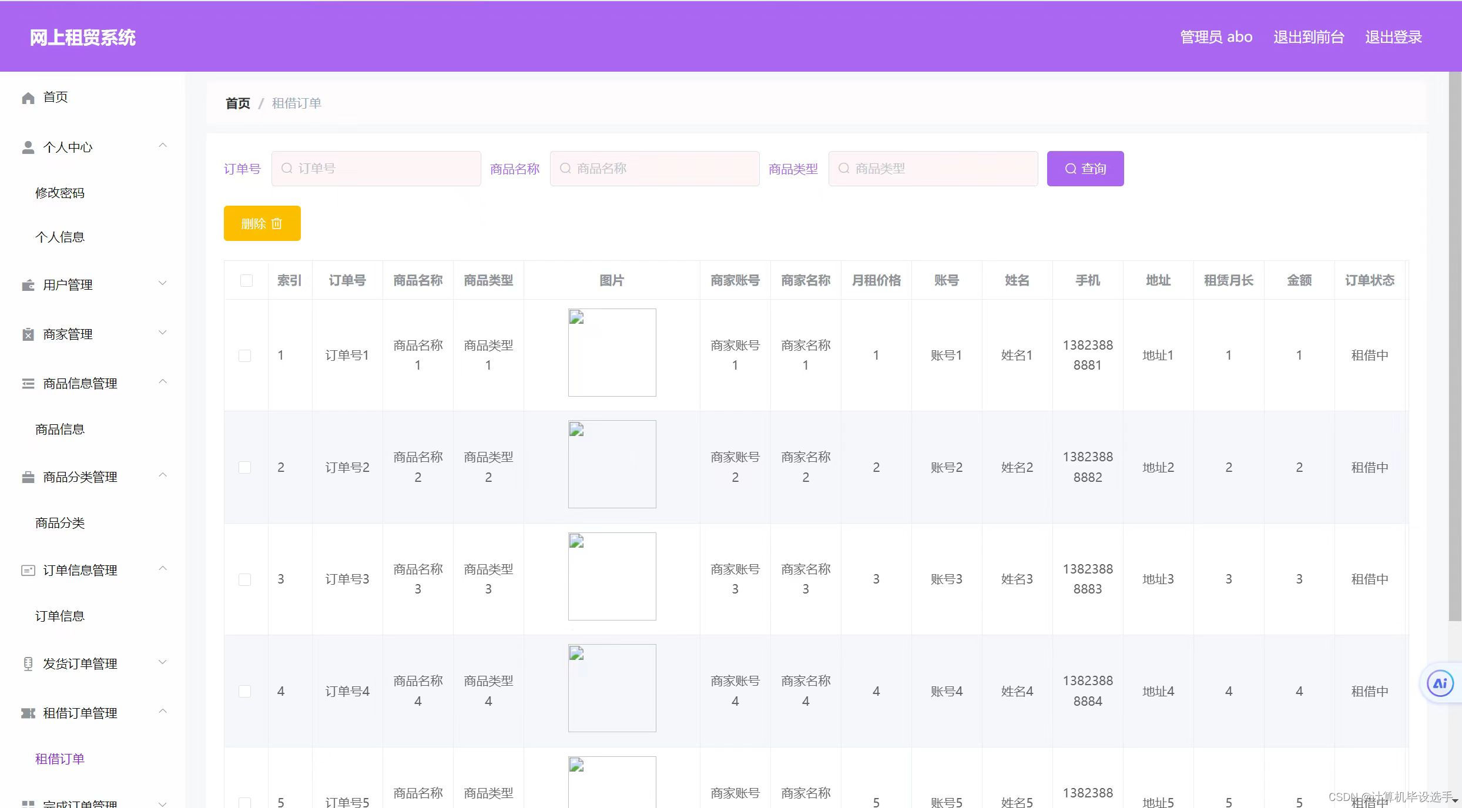Expand the 用户管理 menu chevron
This screenshot has height=808, width=1462.
[x=163, y=283]
